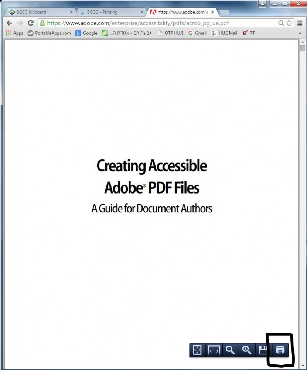Screen dimensions: 307x370
Task: Close the adobe.com PDF tab
Action: point(212,12)
